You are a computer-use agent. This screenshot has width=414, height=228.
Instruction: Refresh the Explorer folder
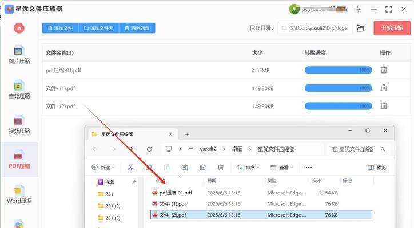[149, 149]
